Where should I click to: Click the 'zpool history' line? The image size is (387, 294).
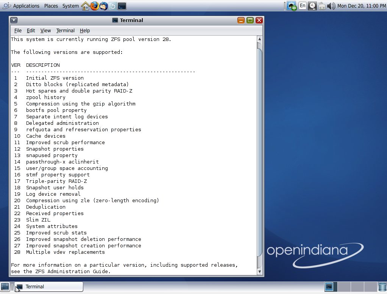[x=46, y=97]
